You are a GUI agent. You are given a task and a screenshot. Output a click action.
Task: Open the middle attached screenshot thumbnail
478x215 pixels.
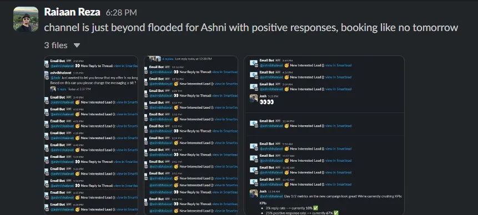pos(191,135)
